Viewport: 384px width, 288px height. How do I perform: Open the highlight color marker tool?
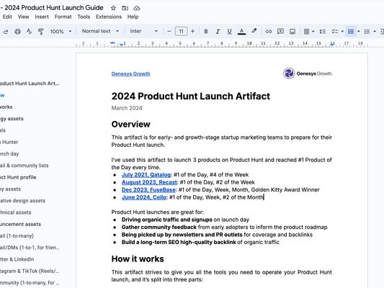(x=254, y=31)
